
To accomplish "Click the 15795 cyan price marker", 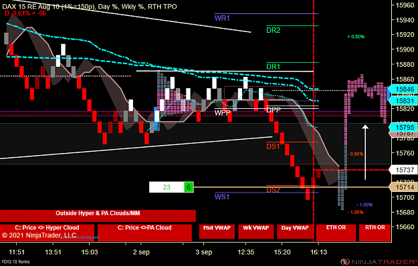I will [x=403, y=127].
